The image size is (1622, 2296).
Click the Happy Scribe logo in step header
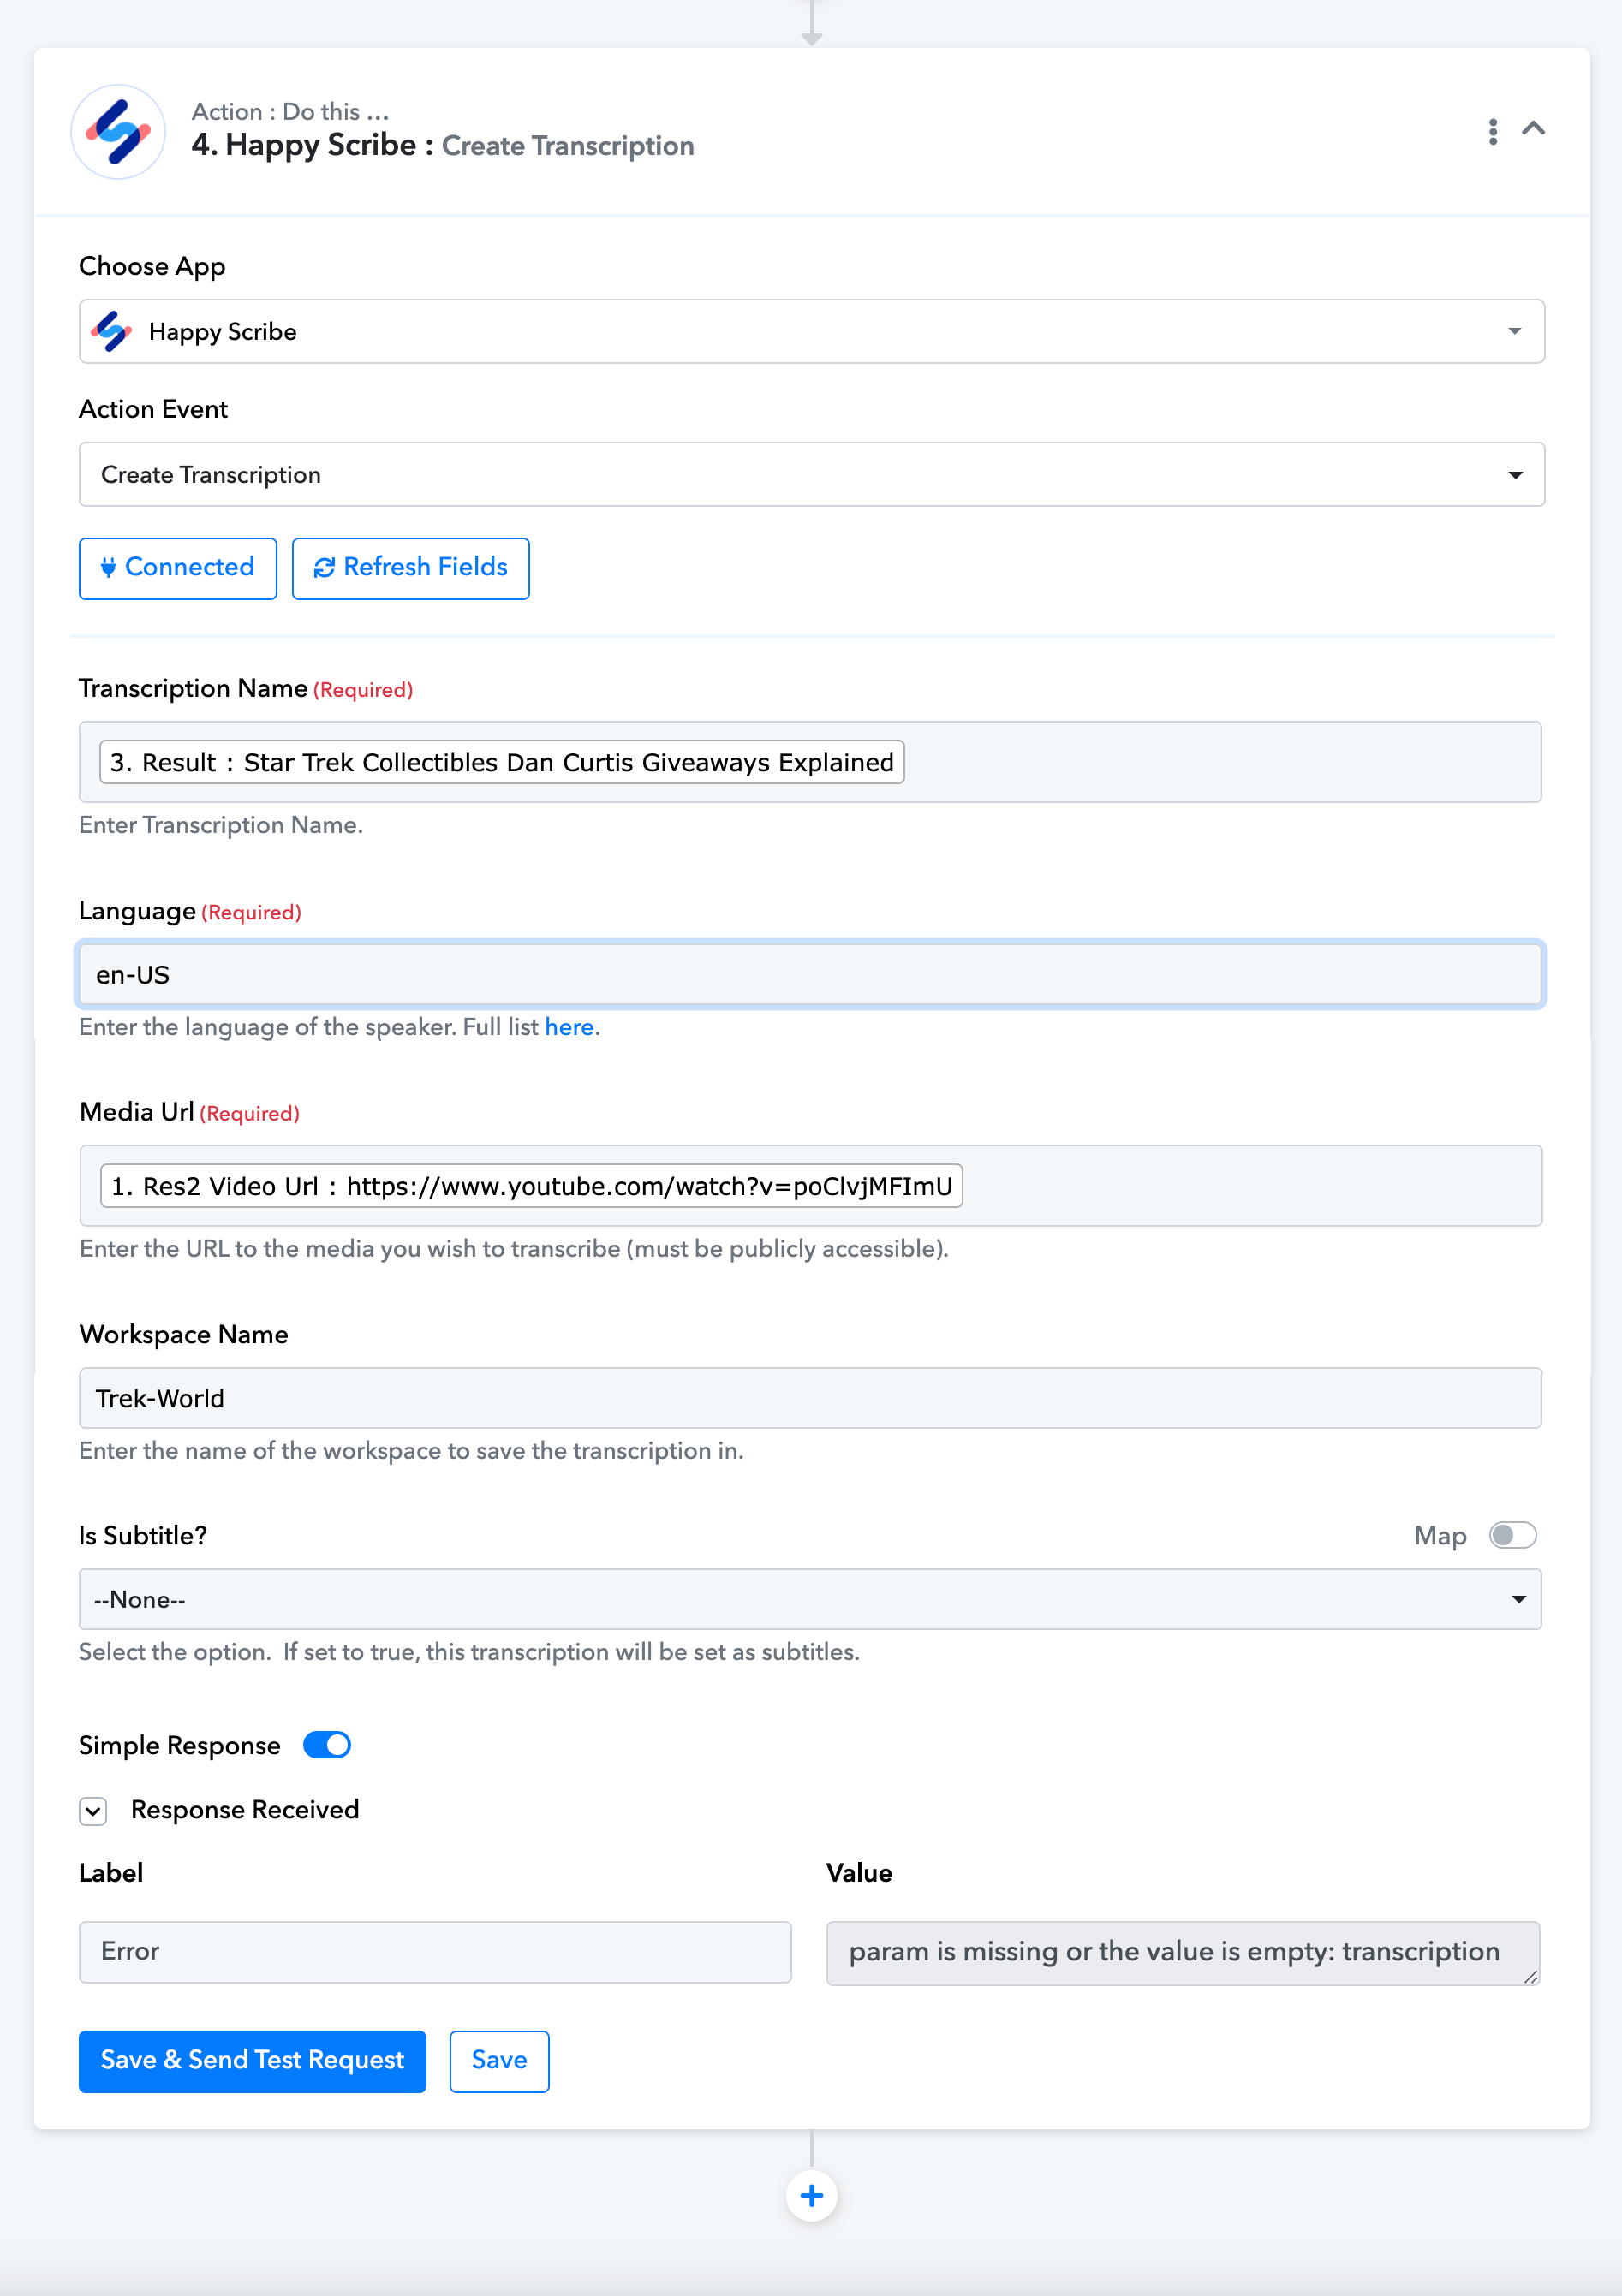[x=118, y=131]
